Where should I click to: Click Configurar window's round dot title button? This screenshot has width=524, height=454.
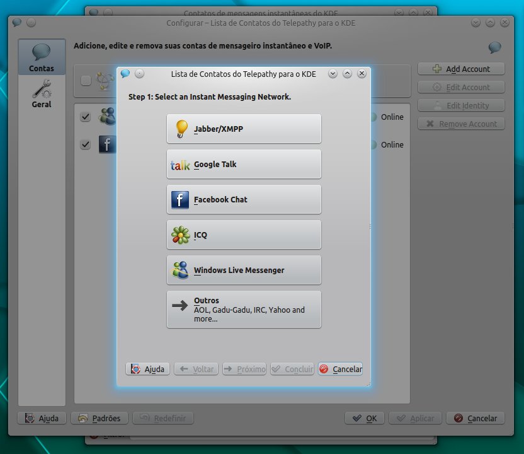(31, 23)
